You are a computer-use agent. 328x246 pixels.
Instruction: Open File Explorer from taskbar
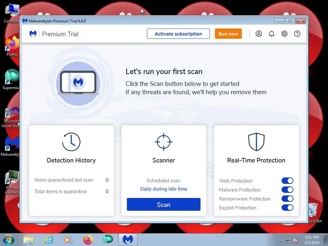click(29, 240)
